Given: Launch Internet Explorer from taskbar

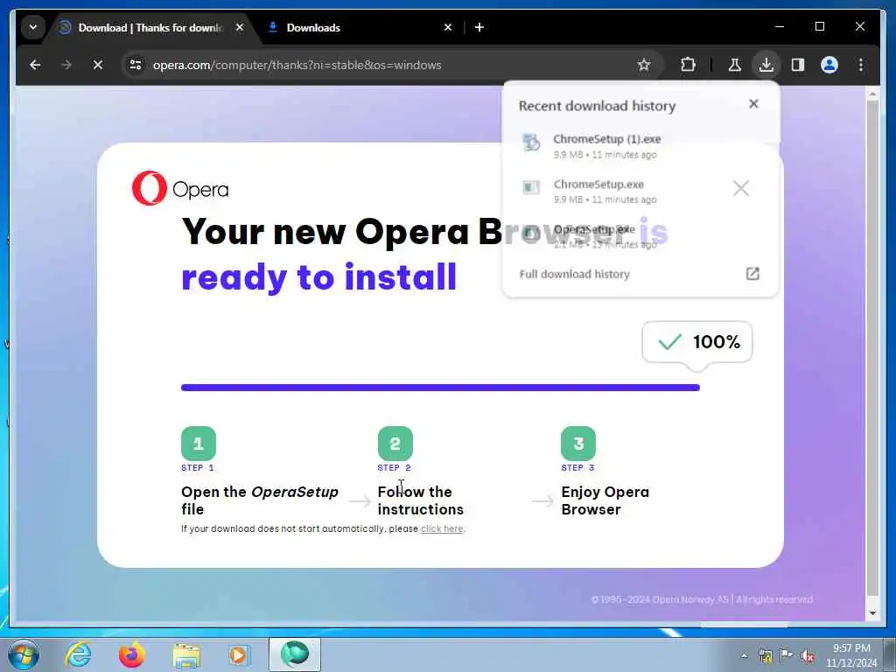Looking at the screenshot, I should (x=78, y=654).
